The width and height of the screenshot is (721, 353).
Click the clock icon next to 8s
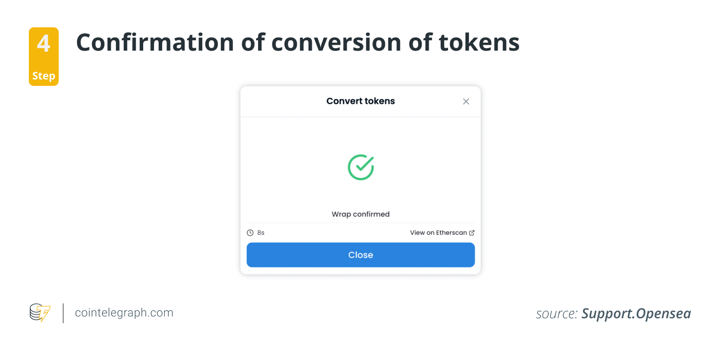(250, 232)
